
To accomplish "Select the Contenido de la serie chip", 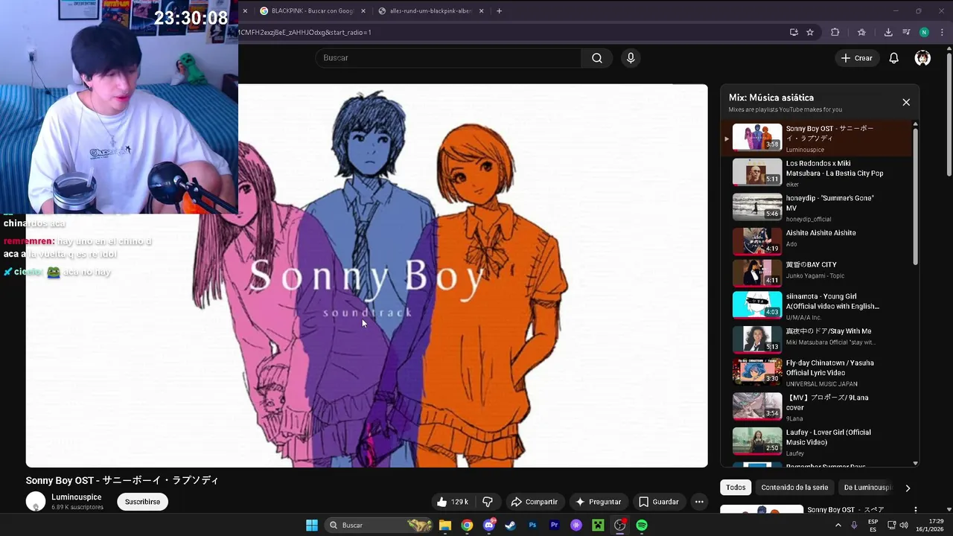I will [x=794, y=488].
